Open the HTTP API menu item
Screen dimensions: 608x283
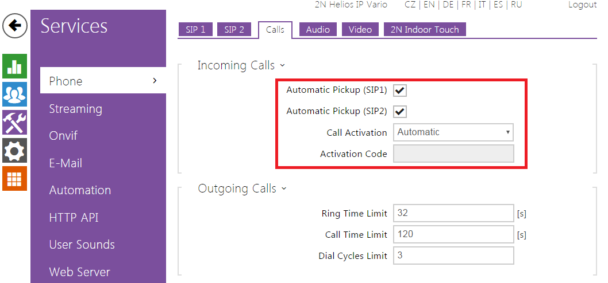pos(74,218)
